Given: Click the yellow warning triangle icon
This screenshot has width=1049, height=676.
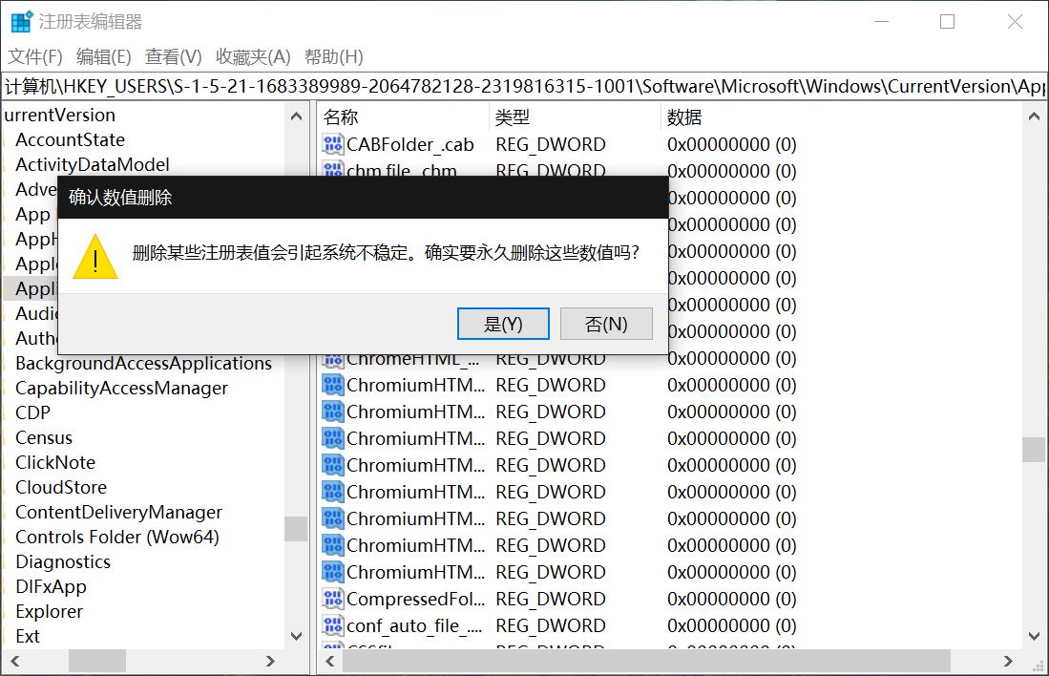Looking at the screenshot, I should [x=95, y=256].
